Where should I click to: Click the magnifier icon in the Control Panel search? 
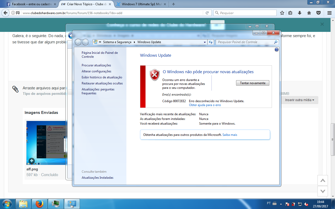tap(276, 42)
